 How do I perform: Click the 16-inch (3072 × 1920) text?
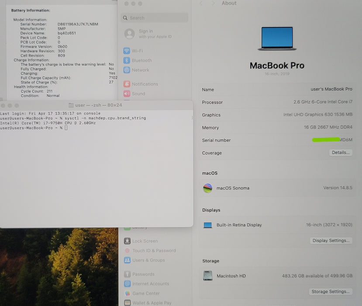tap(329, 225)
